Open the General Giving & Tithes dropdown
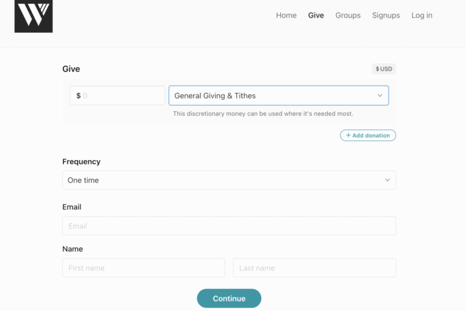 (x=272, y=96)
